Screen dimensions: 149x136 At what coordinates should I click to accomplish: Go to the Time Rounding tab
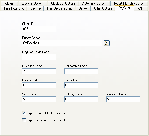pyautogui.click(x=14, y=8)
